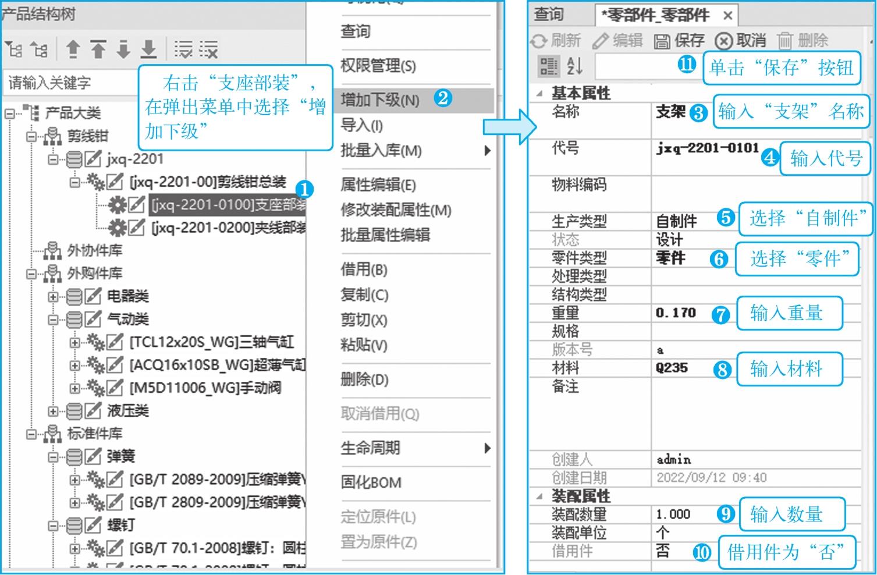Click the 取消 toolbar button

740,40
